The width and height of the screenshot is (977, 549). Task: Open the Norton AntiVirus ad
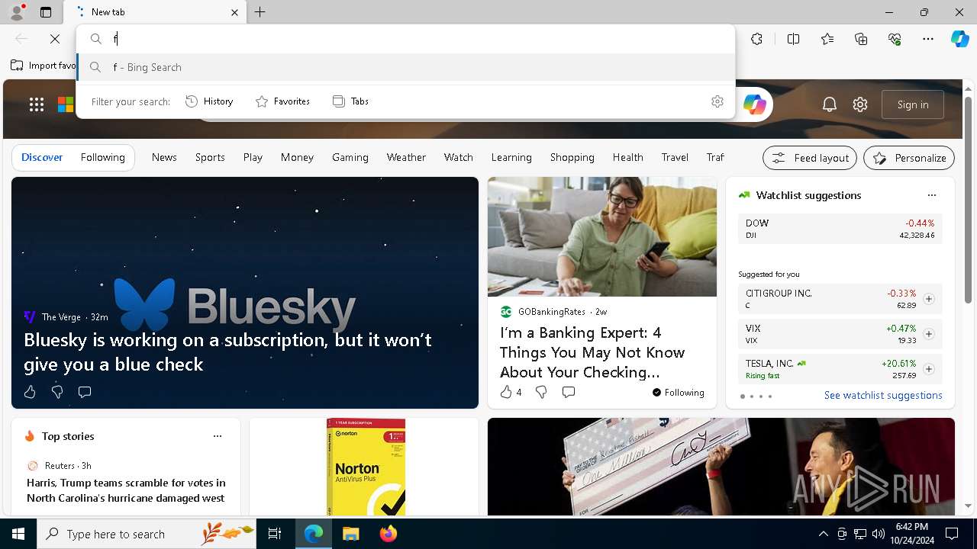tap(365, 467)
